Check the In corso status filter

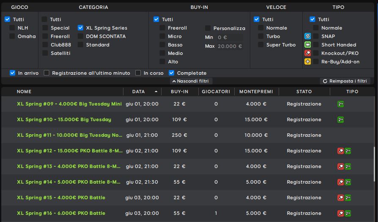tap(138, 73)
